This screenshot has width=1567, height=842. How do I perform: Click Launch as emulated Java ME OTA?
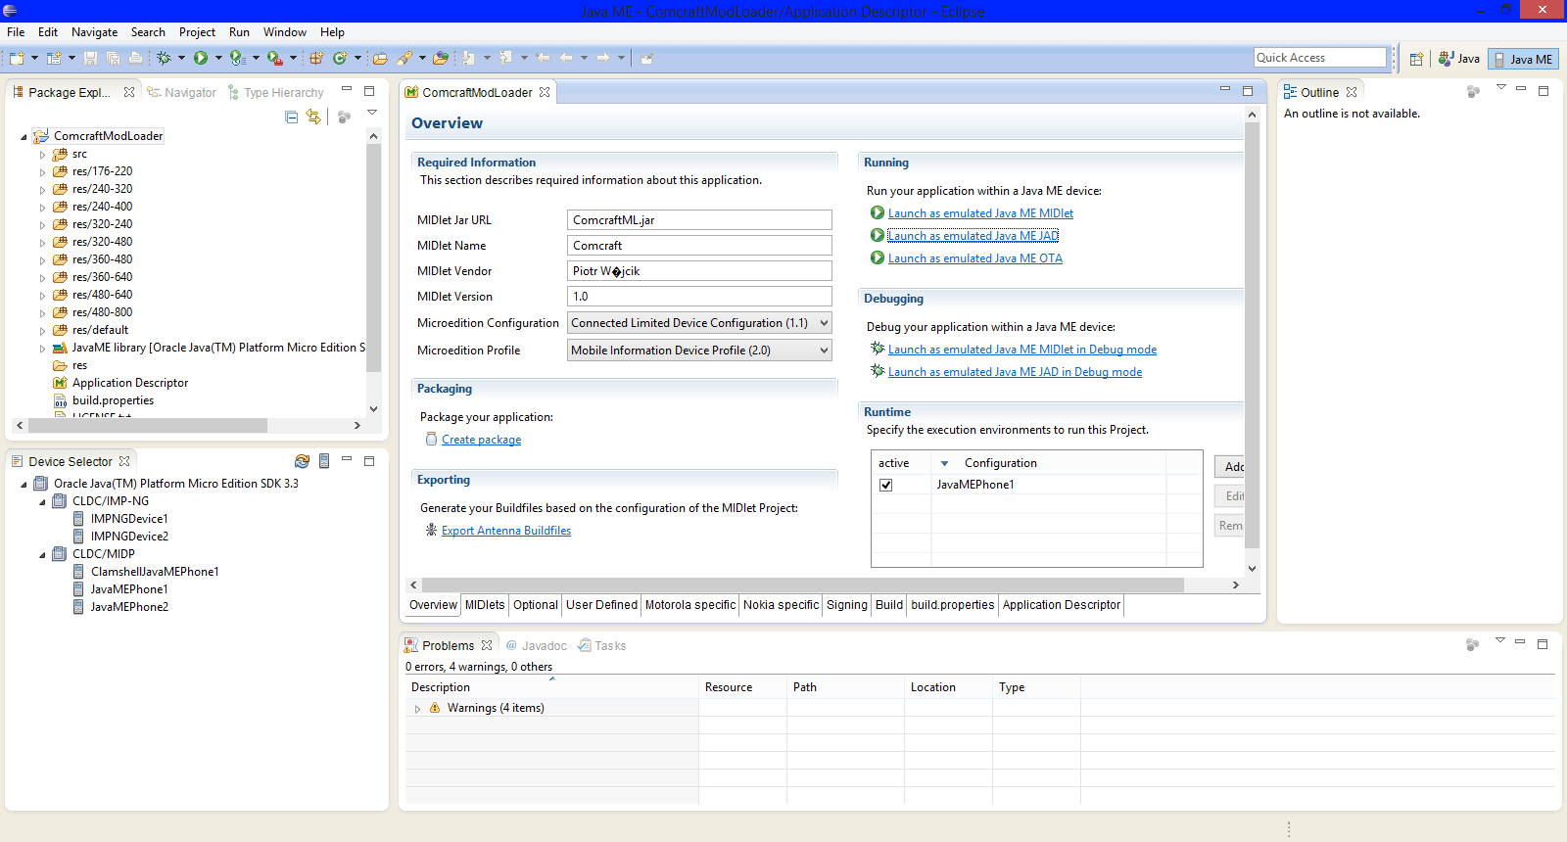point(974,258)
